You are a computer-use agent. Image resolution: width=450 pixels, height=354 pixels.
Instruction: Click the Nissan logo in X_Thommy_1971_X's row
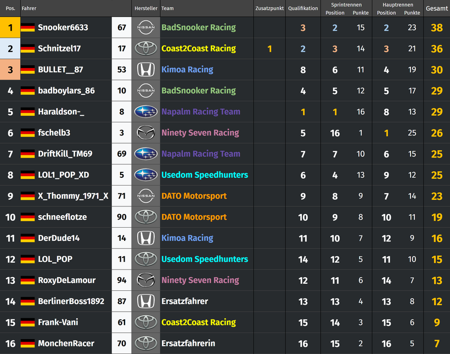(146, 196)
